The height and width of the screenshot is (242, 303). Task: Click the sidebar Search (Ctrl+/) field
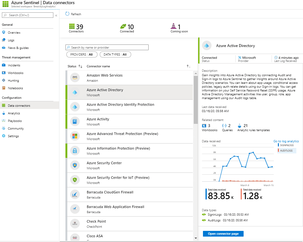pos(27,15)
